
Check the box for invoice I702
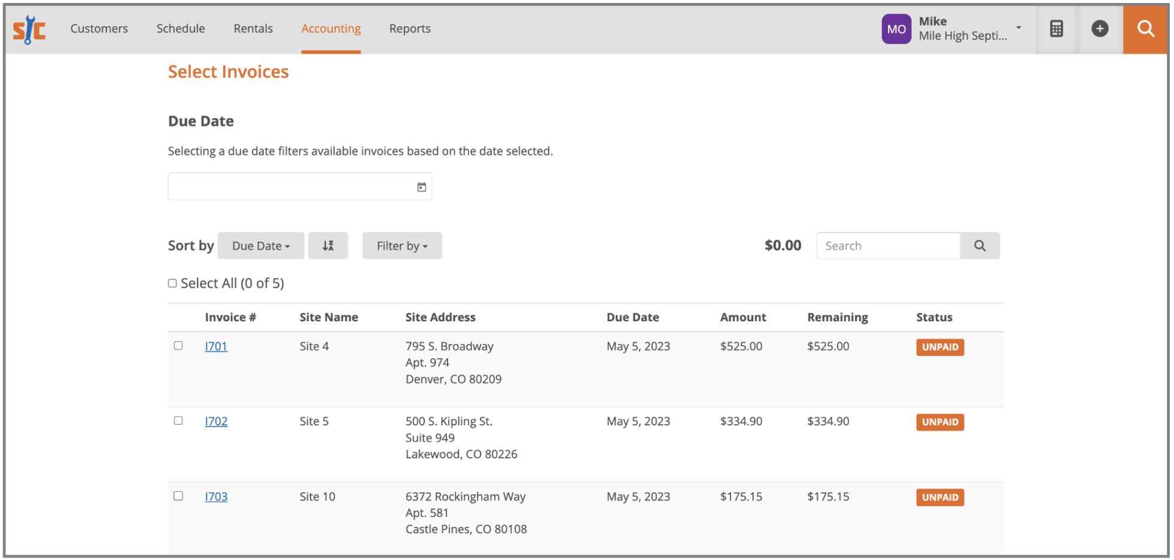pyautogui.click(x=178, y=421)
